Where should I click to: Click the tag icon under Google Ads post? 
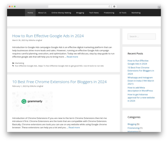13,66
